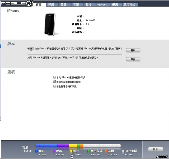
Task: Click the 更新 update button
Action: [x=133, y=50]
